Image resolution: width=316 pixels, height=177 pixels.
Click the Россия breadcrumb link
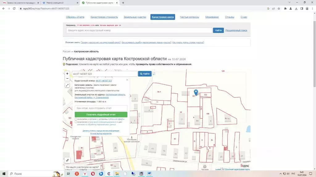pyautogui.click(x=67, y=52)
